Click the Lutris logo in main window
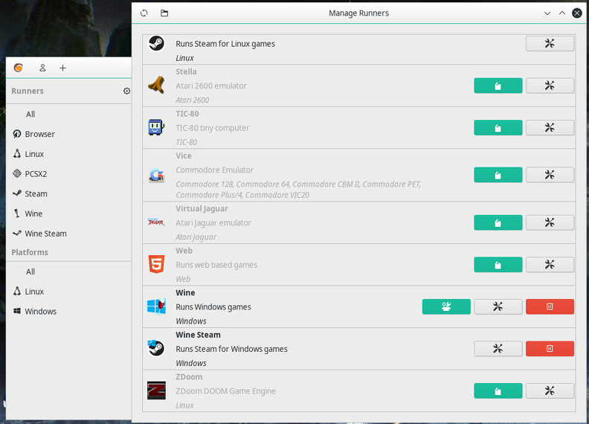This screenshot has height=424, width=589. point(18,68)
